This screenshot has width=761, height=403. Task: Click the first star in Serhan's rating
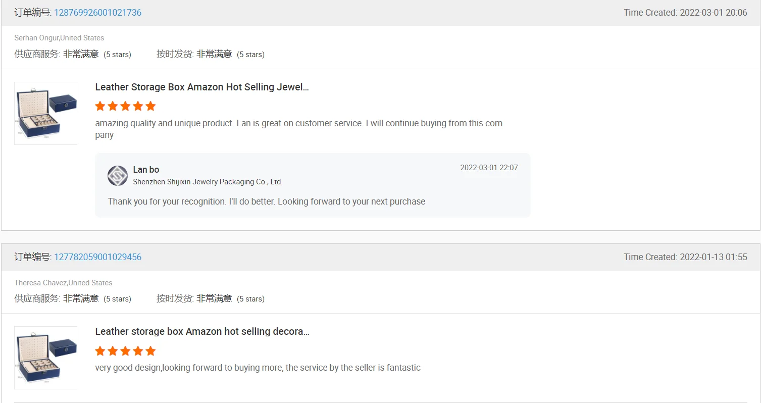[x=100, y=106]
